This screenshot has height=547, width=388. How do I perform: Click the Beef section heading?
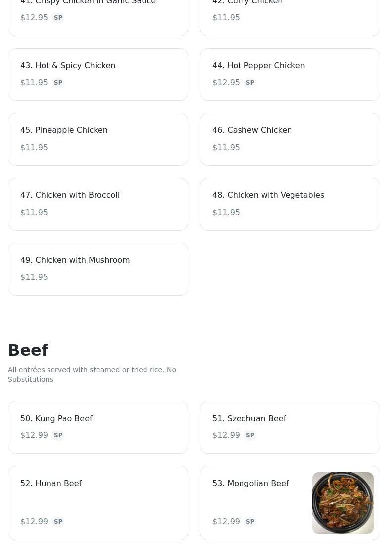(x=28, y=350)
